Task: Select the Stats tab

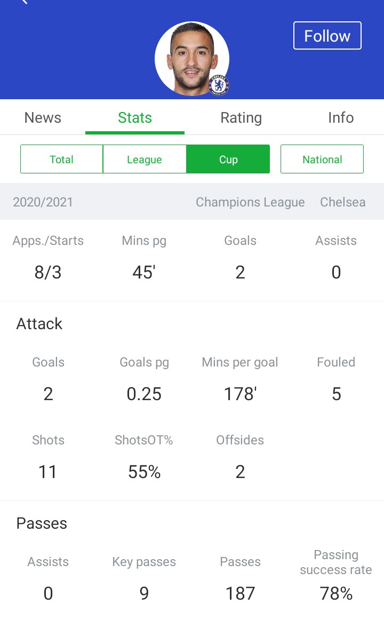Action: pos(135,117)
